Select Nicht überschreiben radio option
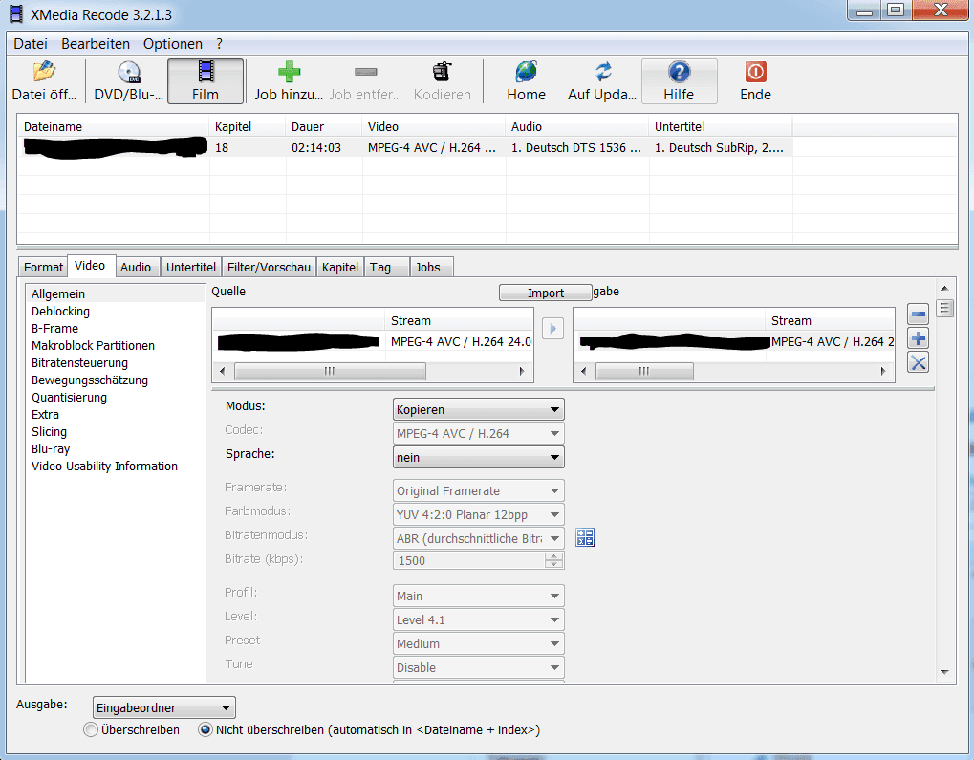This screenshot has height=760, width=974. (205, 729)
